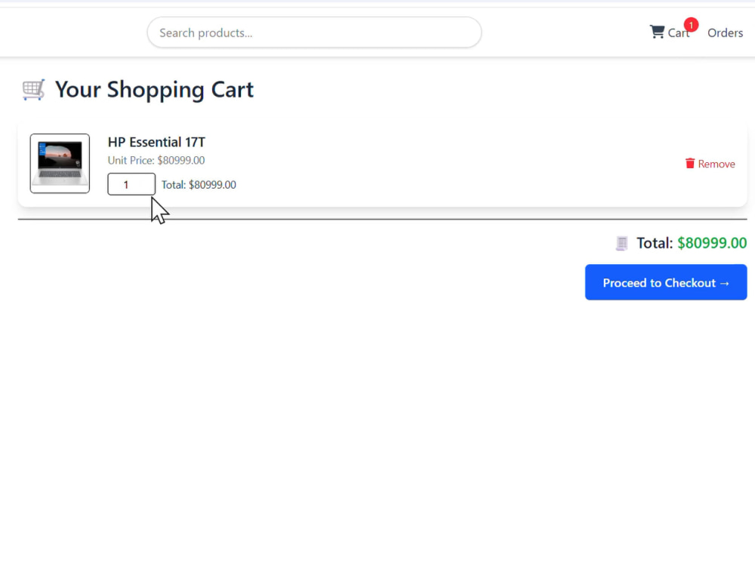Go to the Orders page
Image resolution: width=755 pixels, height=566 pixels.
[x=725, y=32]
